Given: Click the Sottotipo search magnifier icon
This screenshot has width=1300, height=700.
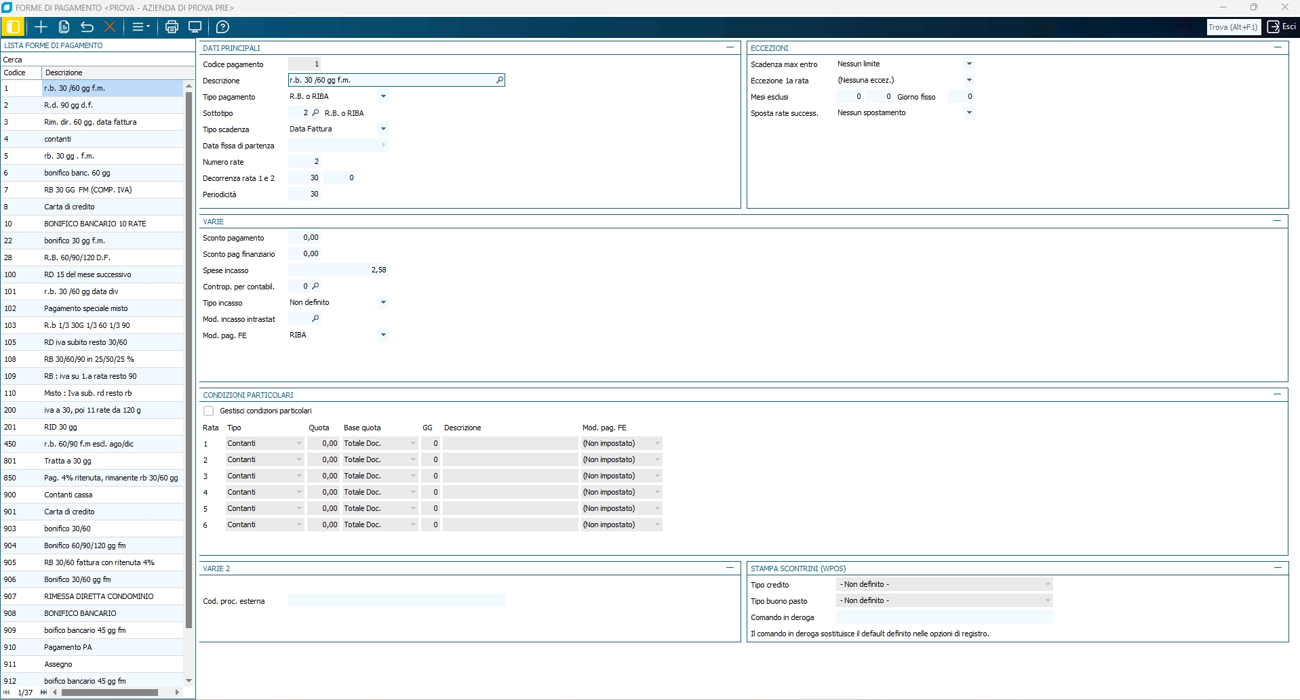Looking at the screenshot, I should click(x=315, y=113).
